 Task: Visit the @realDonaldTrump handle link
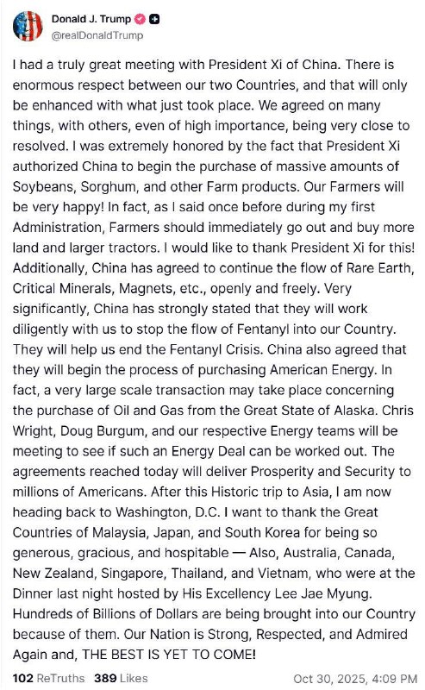(x=97, y=35)
